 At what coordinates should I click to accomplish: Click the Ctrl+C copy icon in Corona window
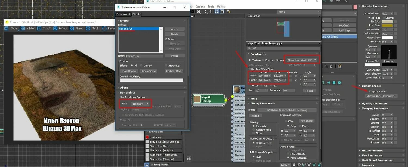click(x=39, y=28)
